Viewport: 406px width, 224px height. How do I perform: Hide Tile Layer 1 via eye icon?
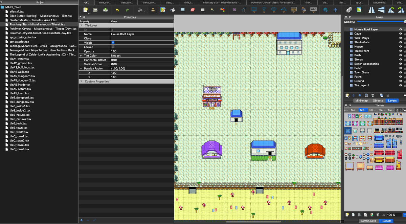pyautogui.click(x=401, y=85)
